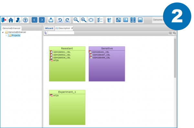Zoom out with the magnifier minus icon

pos(76,20)
